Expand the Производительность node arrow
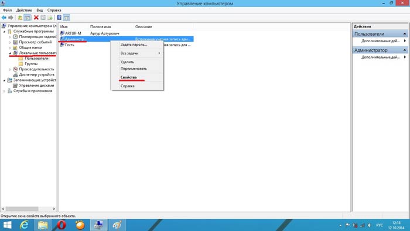 coord(10,69)
